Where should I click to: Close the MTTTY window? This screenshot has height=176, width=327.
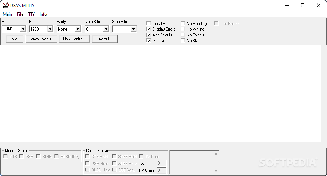[319, 6]
